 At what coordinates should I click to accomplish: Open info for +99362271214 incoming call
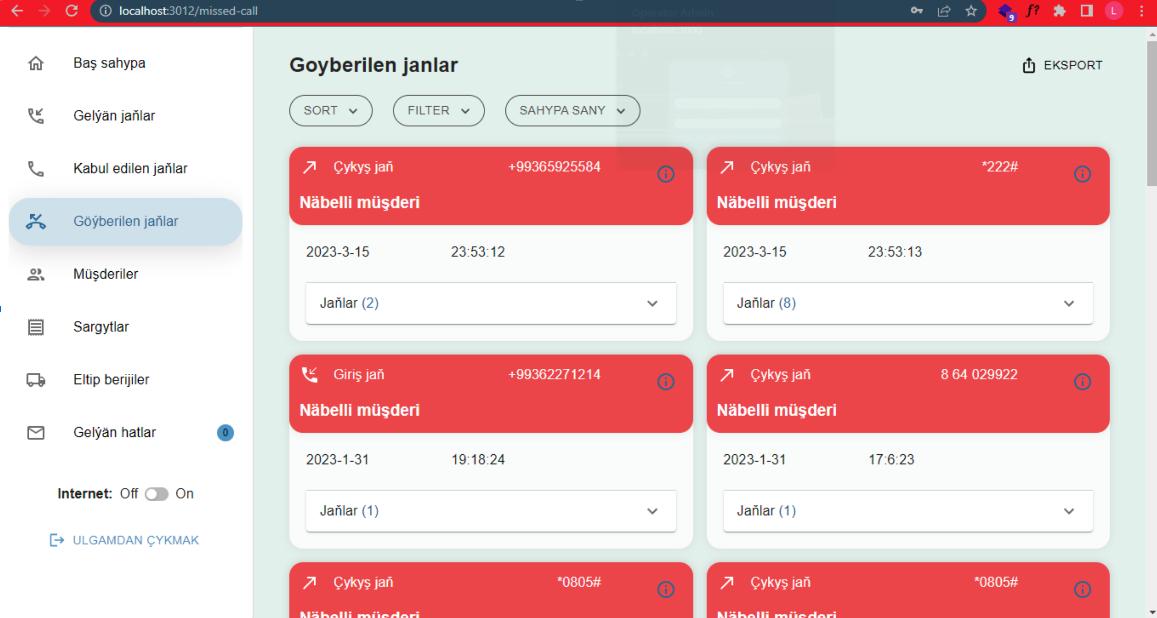pyautogui.click(x=666, y=382)
